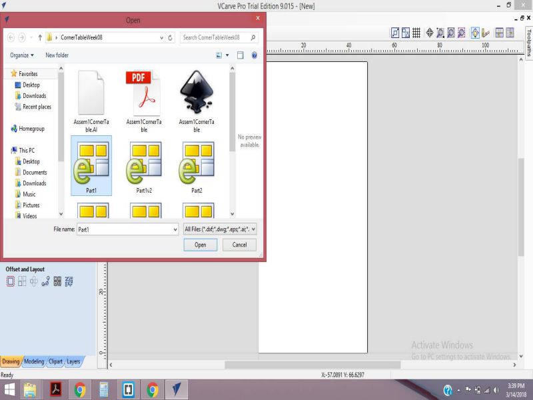Click the Back arrow in Open dialog

11,37
